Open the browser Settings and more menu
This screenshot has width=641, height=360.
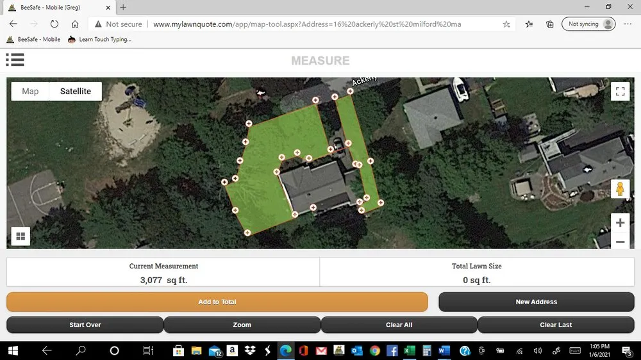click(628, 24)
